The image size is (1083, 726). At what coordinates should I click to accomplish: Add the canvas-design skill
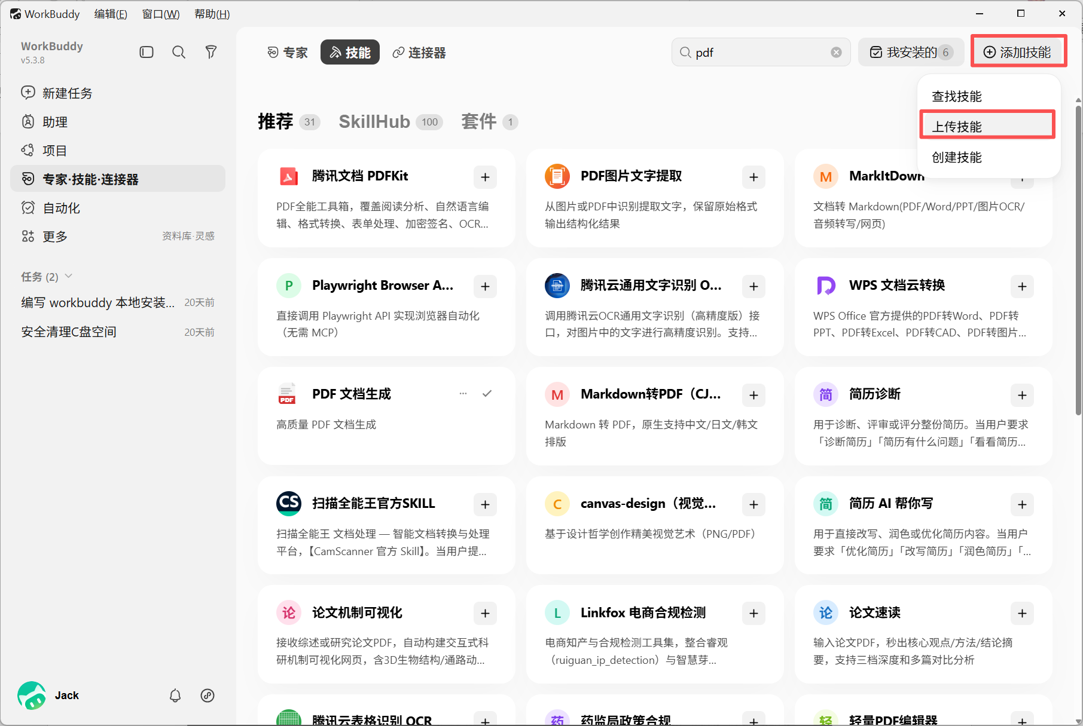753,504
